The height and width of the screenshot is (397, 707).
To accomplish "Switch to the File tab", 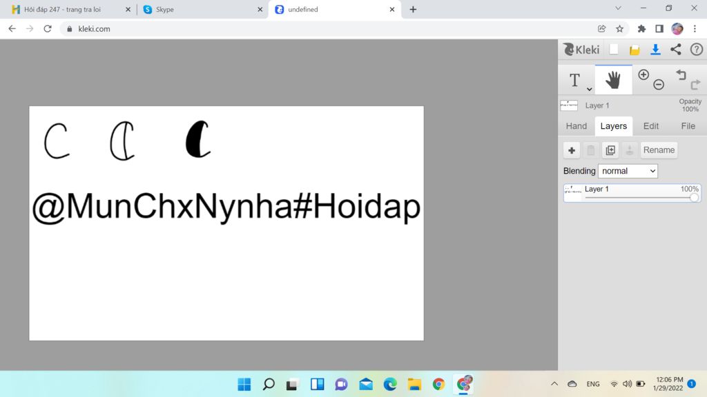I will (x=688, y=126).
